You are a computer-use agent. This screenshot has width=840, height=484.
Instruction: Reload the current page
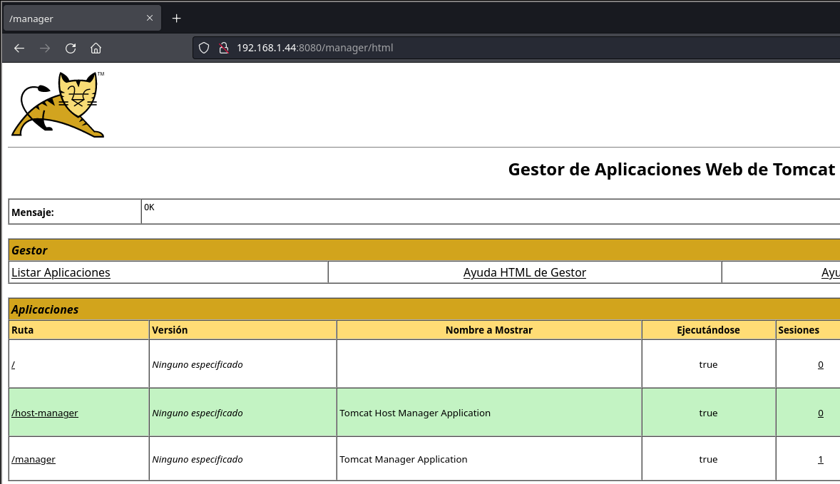point(71,48)
